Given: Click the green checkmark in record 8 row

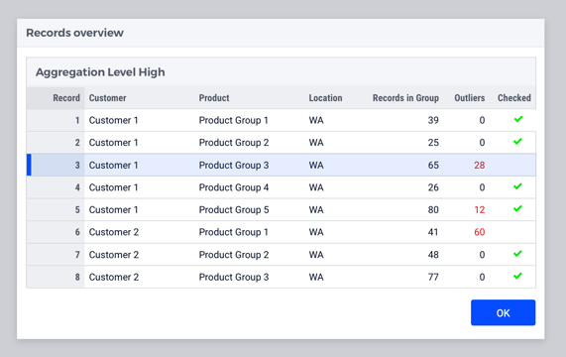Looking at the screenshot, I should coord(517,276).
